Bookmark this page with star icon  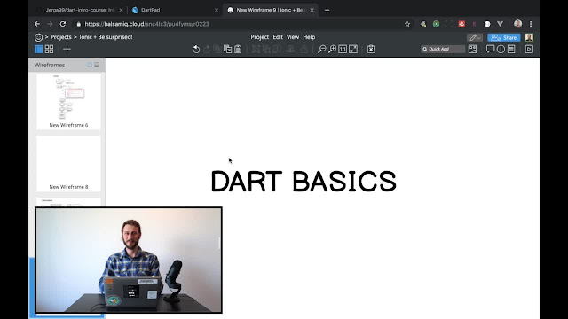[407, 24]
